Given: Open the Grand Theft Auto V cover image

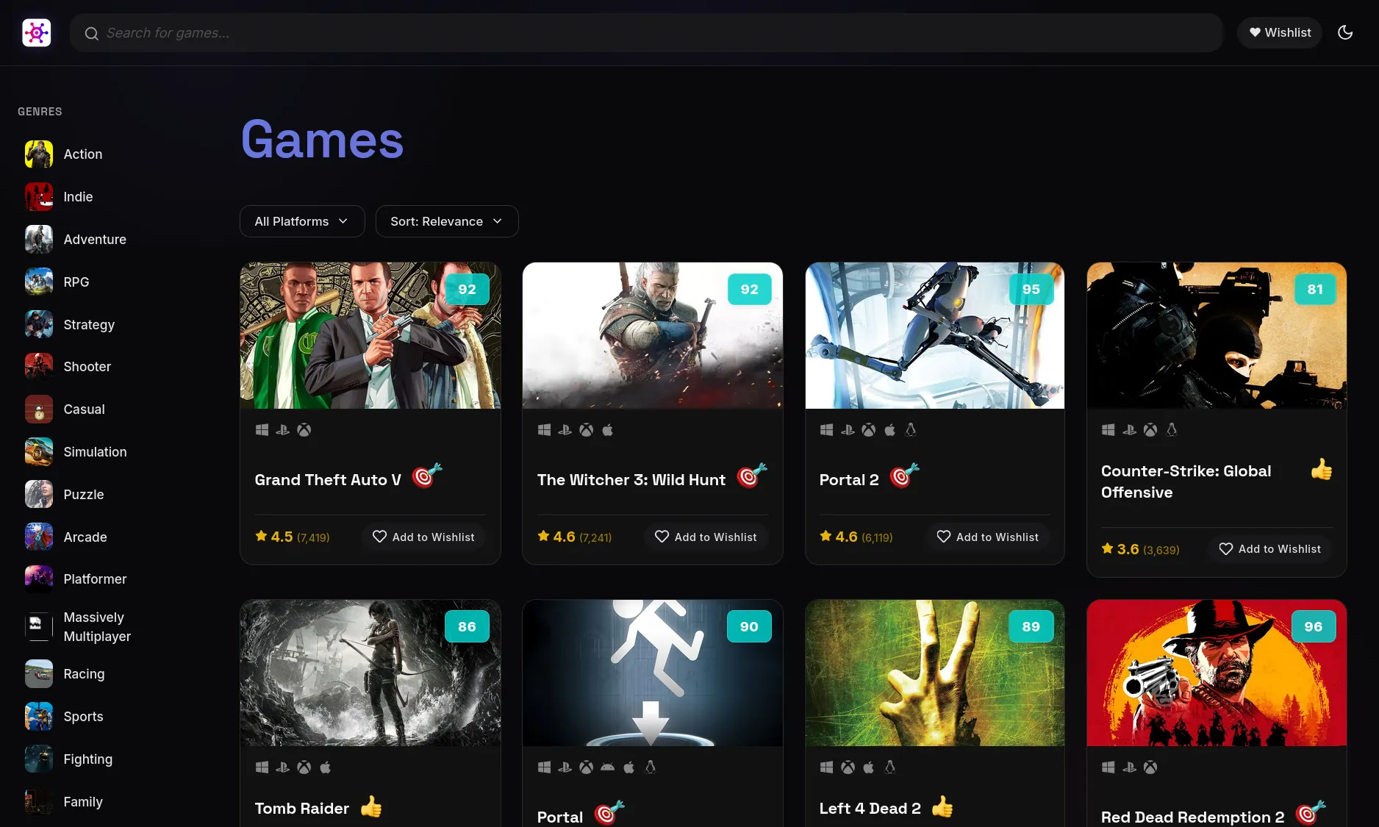Looking at the screenshot, I should click(x=370, y=335).
